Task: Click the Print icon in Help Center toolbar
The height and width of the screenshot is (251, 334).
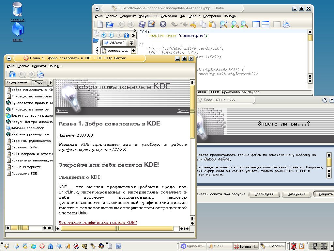Action: [x=40, y=74]
